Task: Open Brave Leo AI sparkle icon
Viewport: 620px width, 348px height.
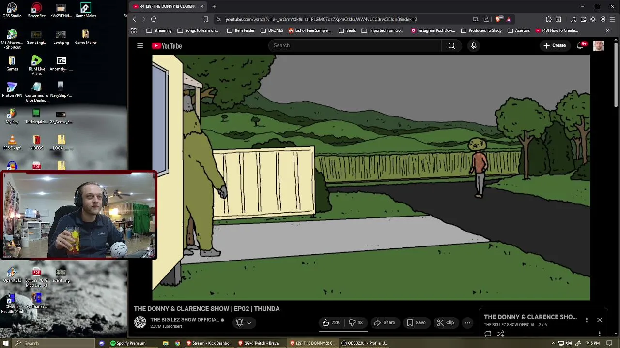Action: 593,19
